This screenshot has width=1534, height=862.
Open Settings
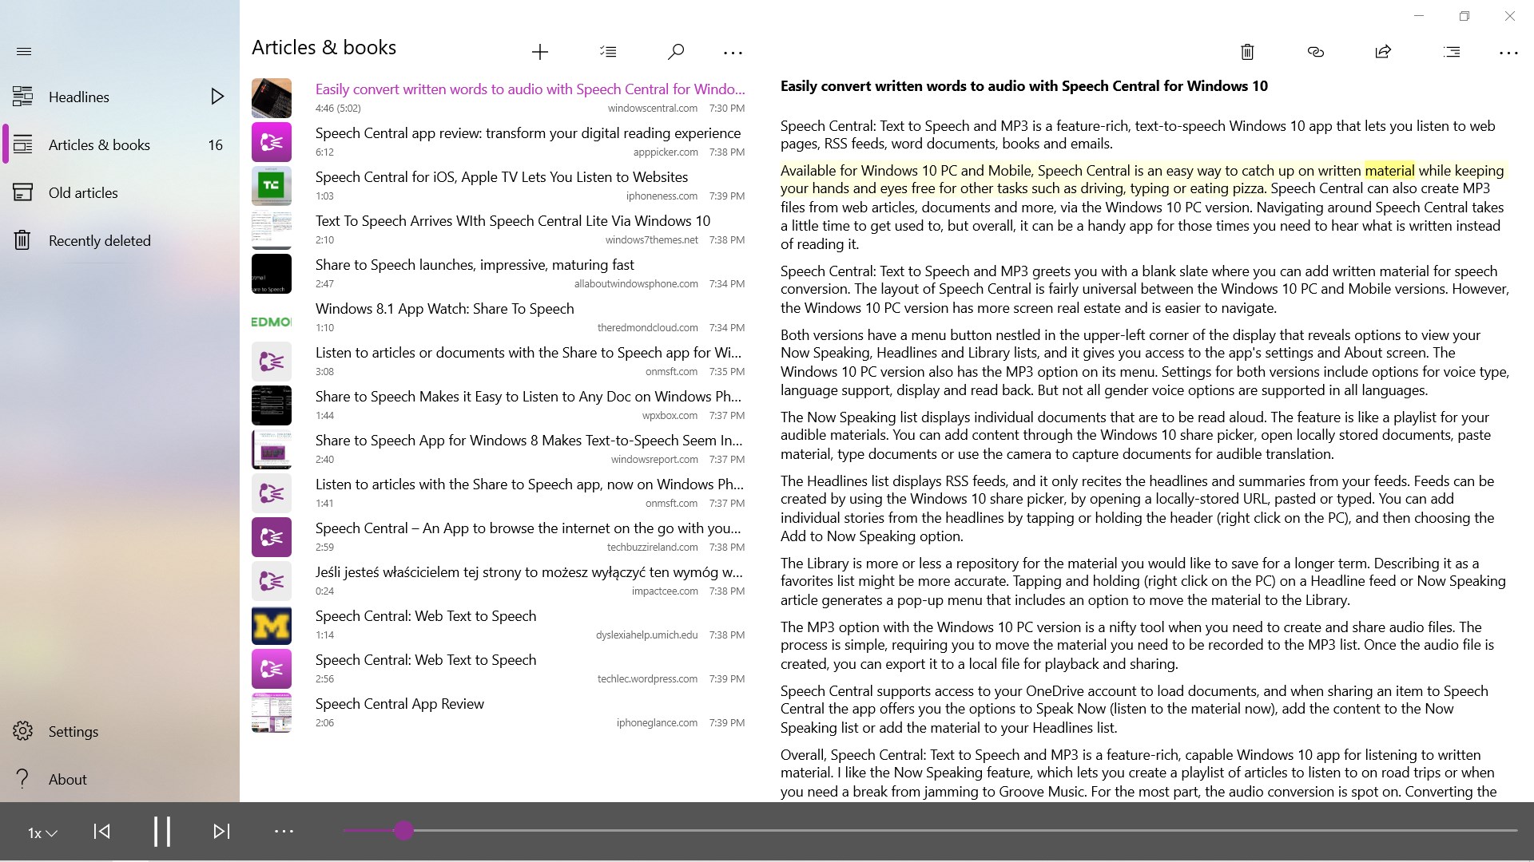point(120,731)
